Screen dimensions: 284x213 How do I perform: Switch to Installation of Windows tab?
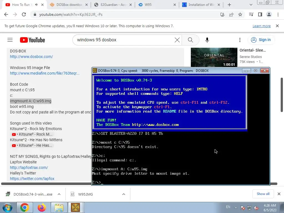(201, 5)
